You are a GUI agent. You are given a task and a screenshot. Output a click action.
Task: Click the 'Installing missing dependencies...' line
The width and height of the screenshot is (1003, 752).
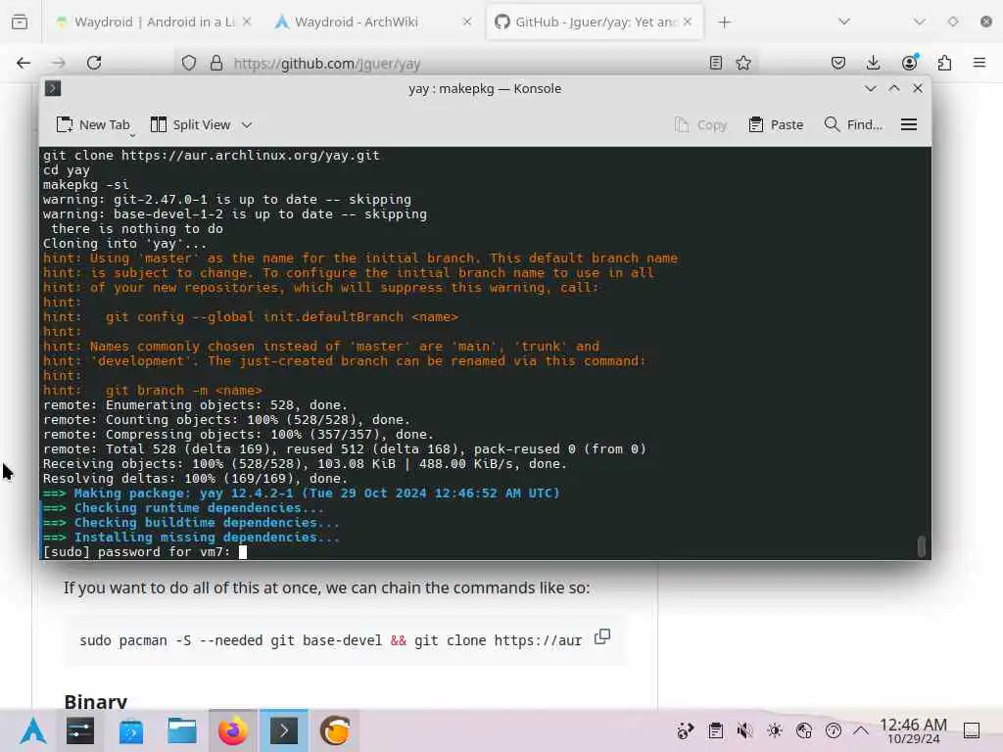(191, 538)
